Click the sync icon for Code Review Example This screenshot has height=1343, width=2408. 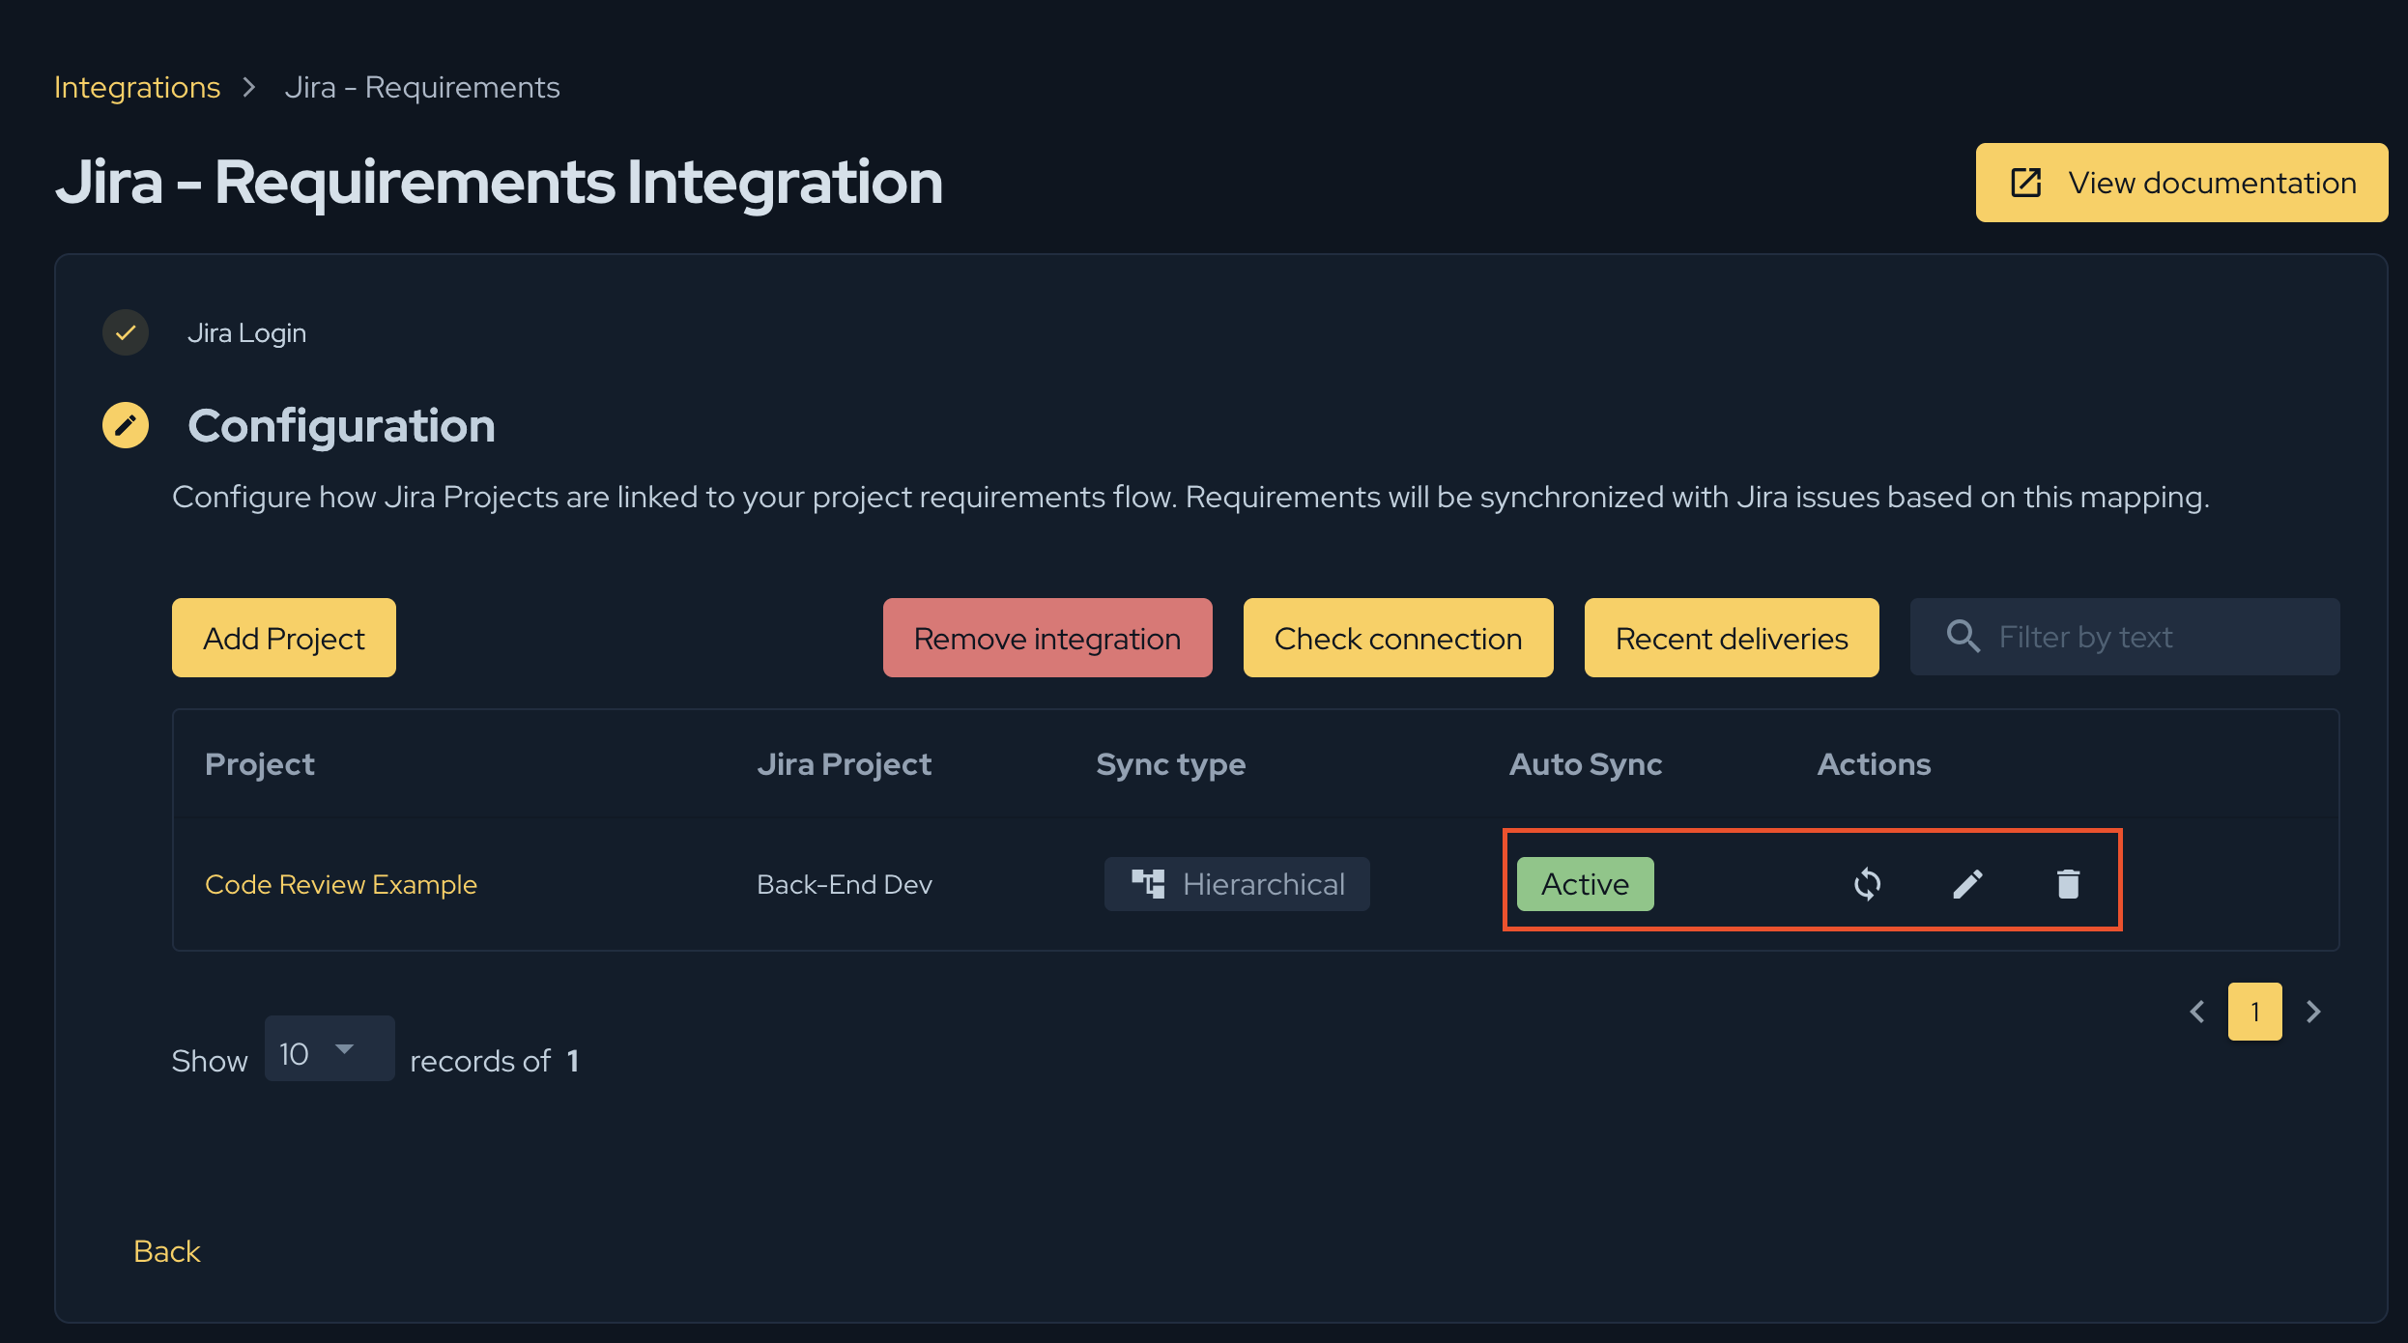click(x=1867, y=883)
